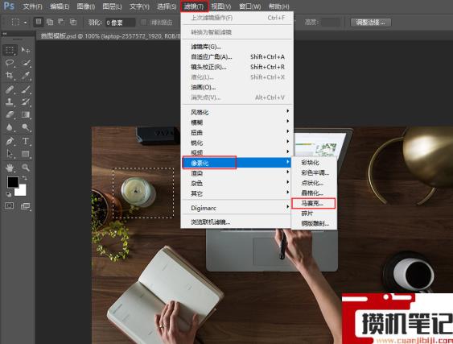Open the 编辑(E) Edit menu

60,6
